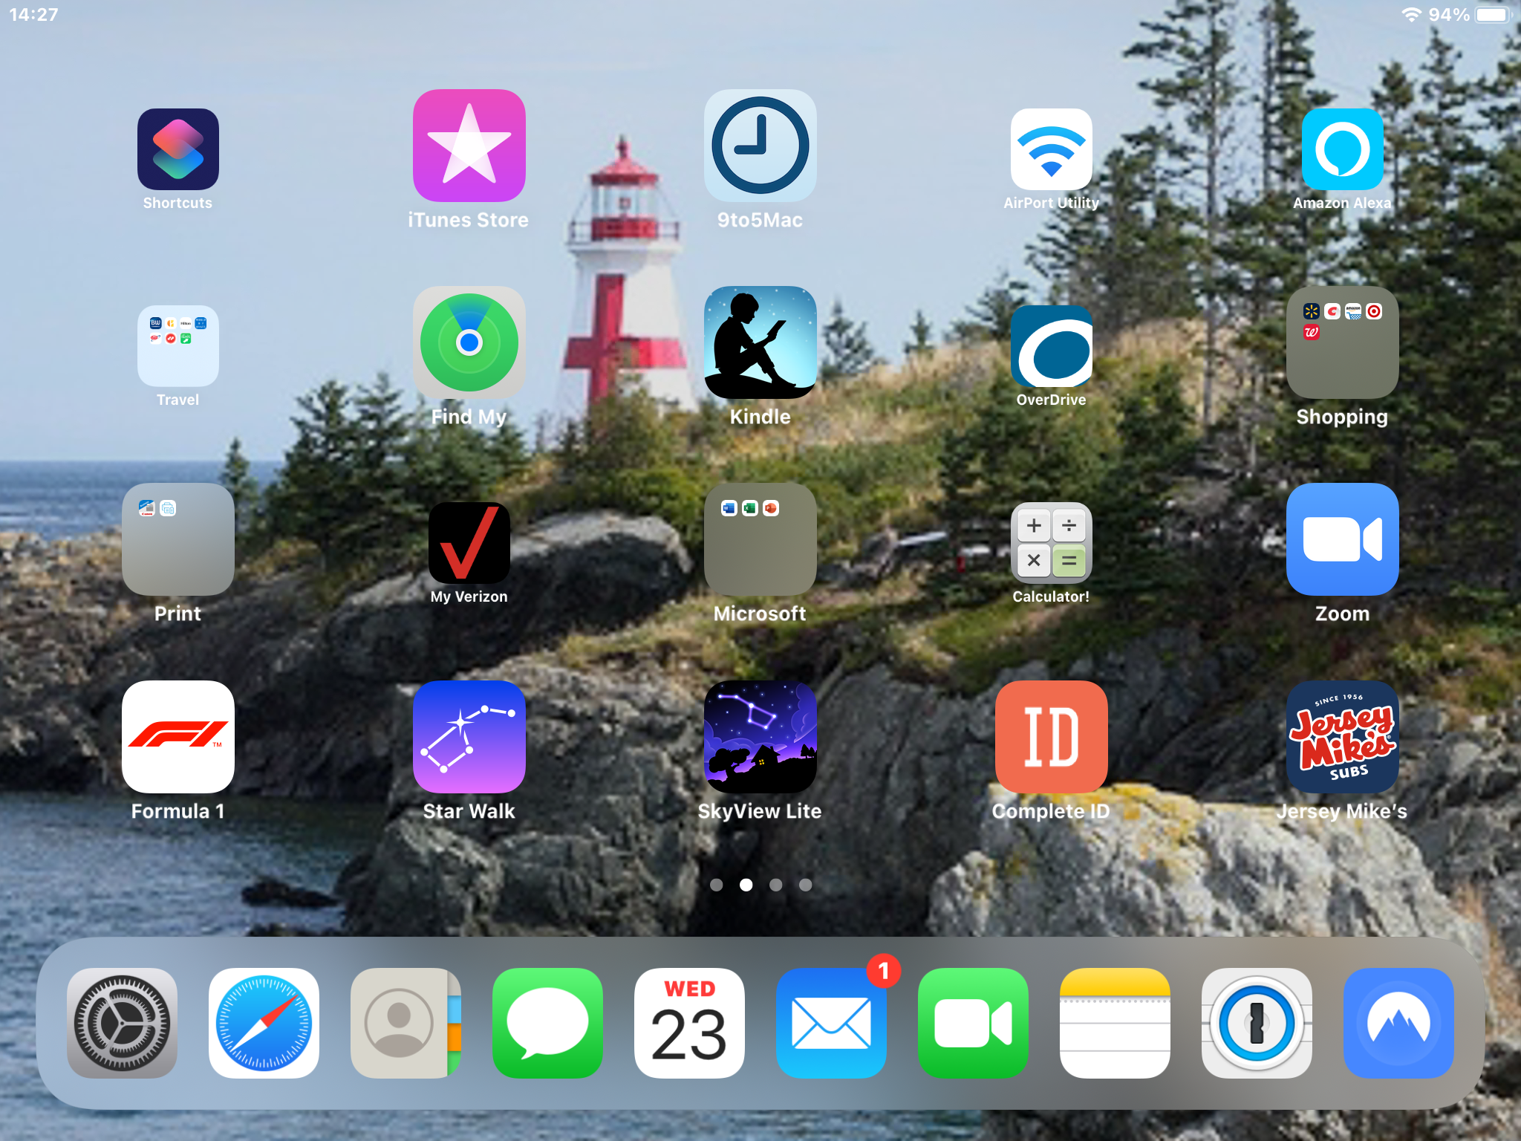Viewport: 1521px width, 1141px height.
Task: Open the Find My app
Action: pos(469,342)
